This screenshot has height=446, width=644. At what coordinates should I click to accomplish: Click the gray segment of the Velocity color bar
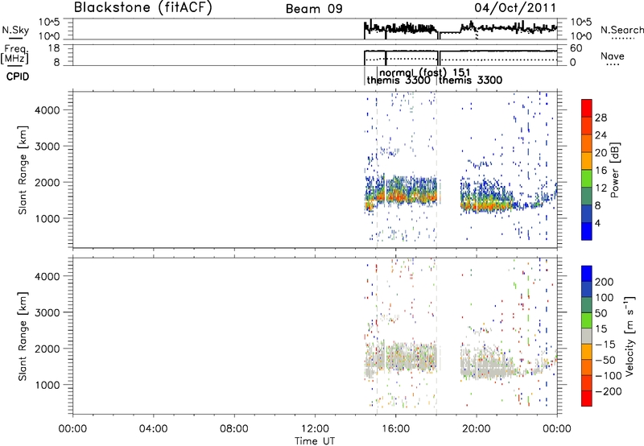tap(587, 336)
